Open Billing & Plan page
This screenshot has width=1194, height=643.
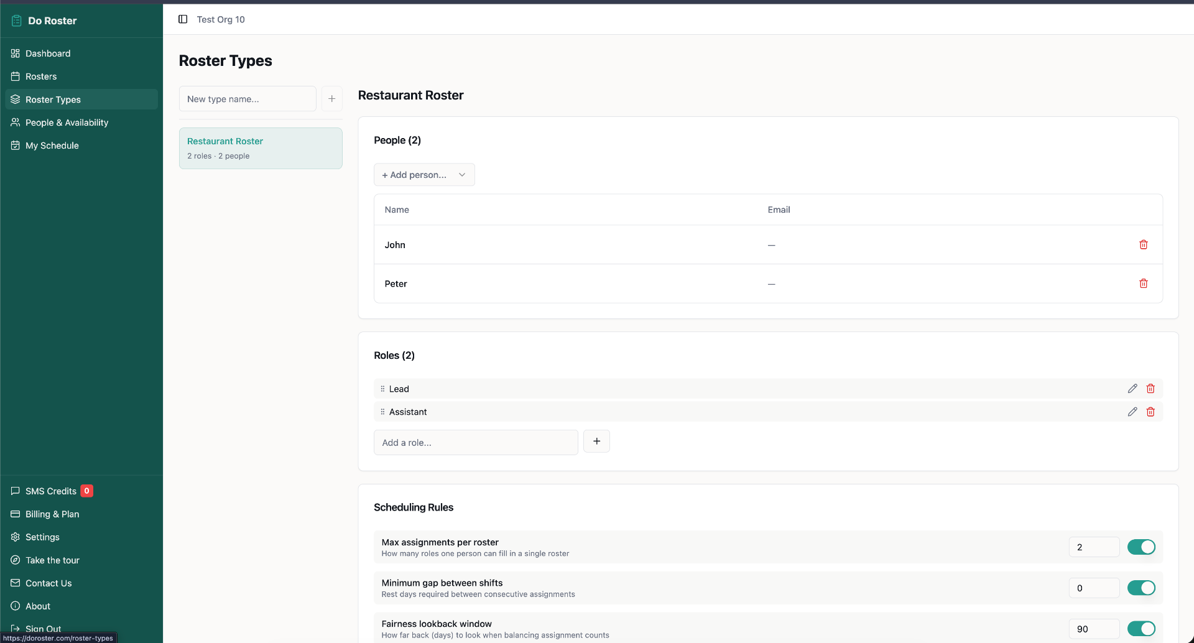pyautogui.click(x=81, y=514)
